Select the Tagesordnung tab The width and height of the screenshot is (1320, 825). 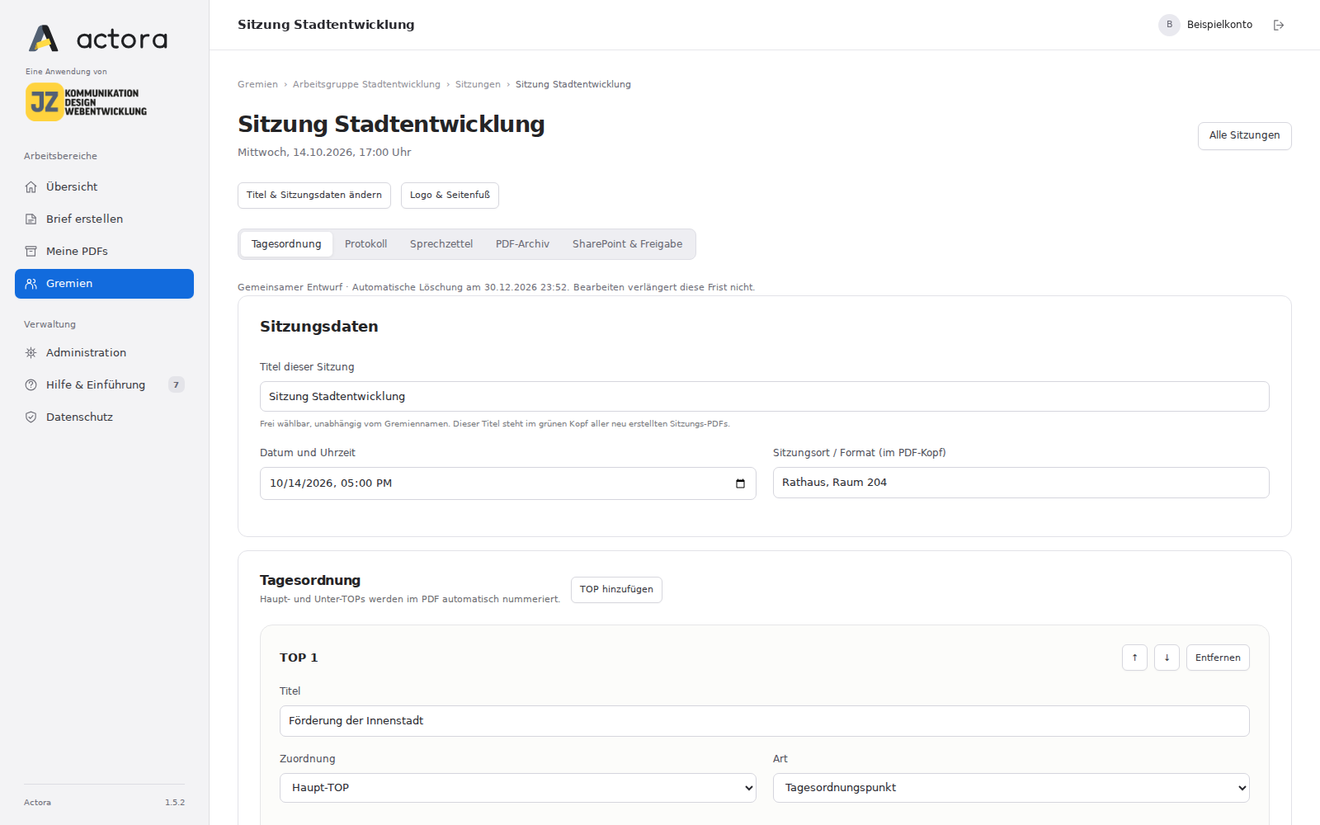[286, 244]
